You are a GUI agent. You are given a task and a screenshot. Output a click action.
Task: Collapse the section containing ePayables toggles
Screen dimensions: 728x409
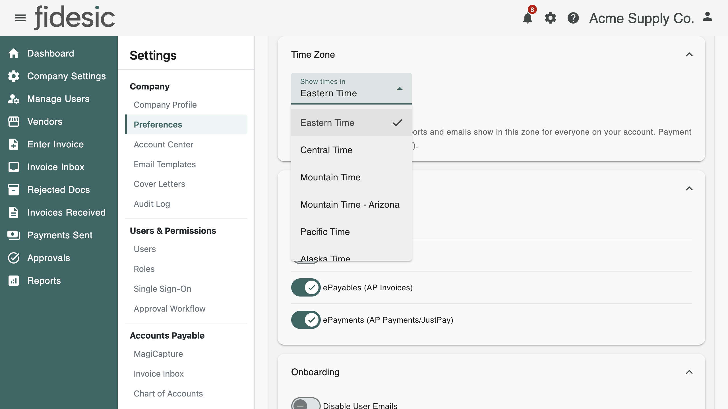click(x=689, y=189)
